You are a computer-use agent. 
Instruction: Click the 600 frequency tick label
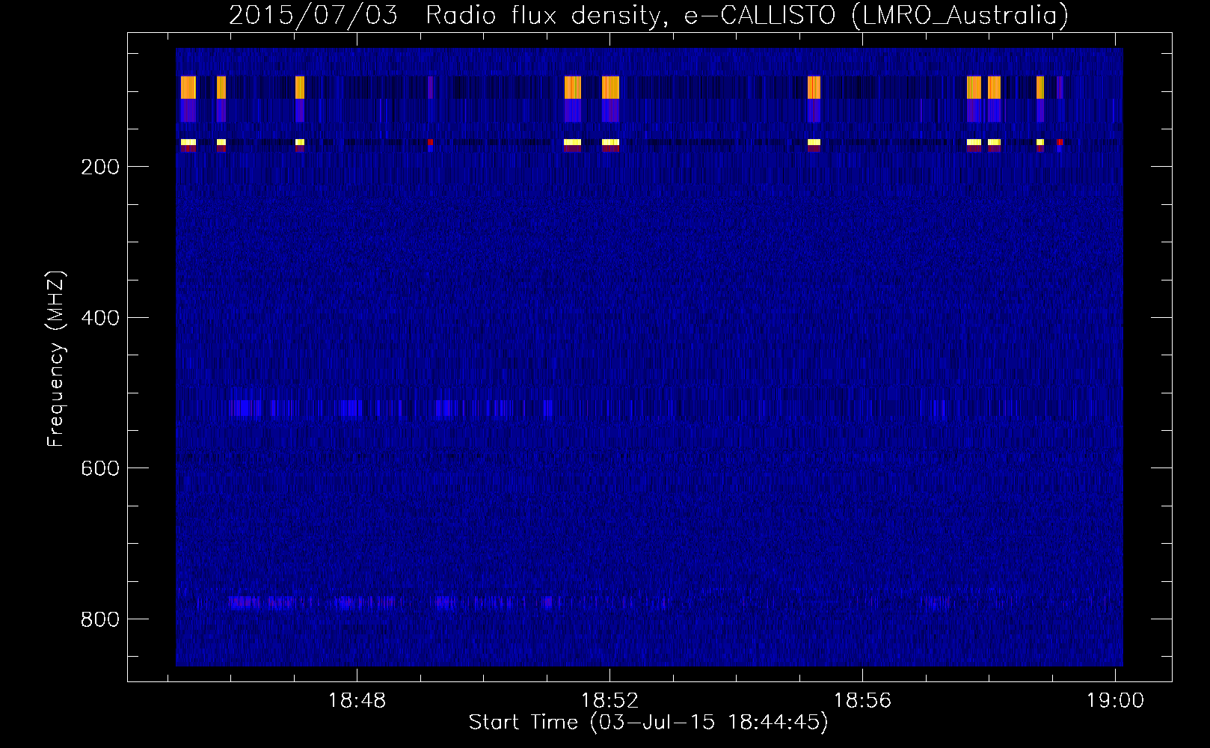(100, 468)
